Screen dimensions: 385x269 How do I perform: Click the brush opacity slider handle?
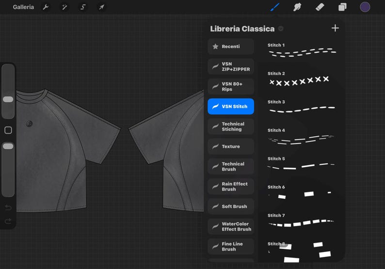click(x=8, y=146)
